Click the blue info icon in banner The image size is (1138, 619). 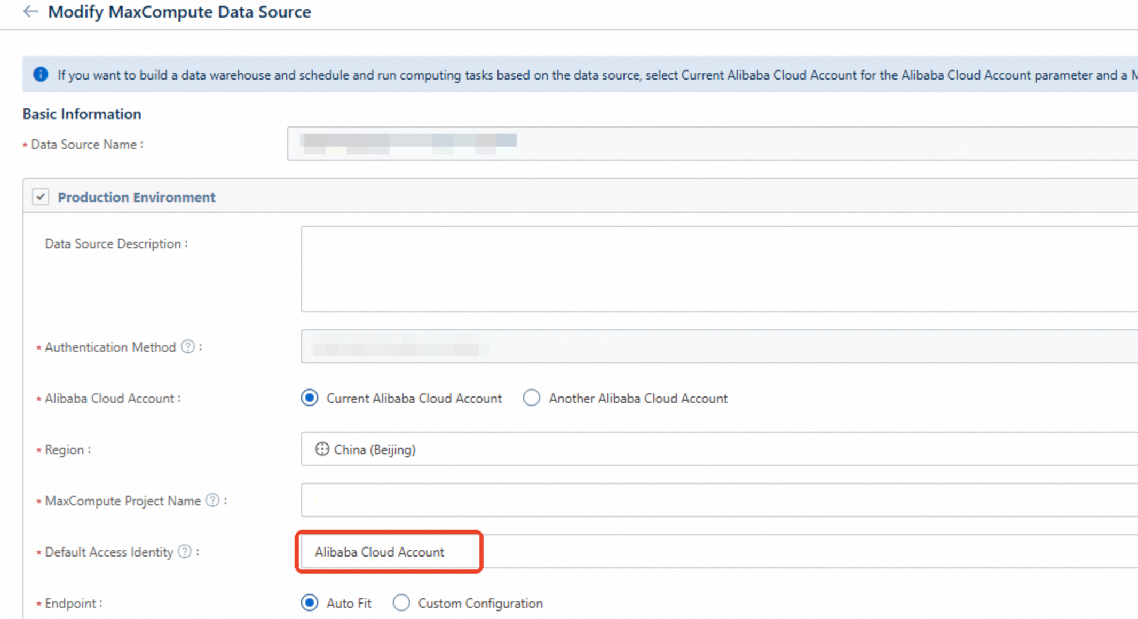[x=41, y=75]
